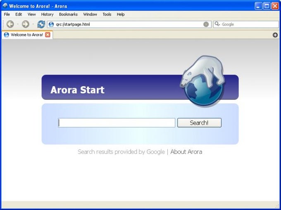Click the Arora polar bear globe logo
Image resolution: width=281 pixels, height=210 pixels.
pos(202,81)
